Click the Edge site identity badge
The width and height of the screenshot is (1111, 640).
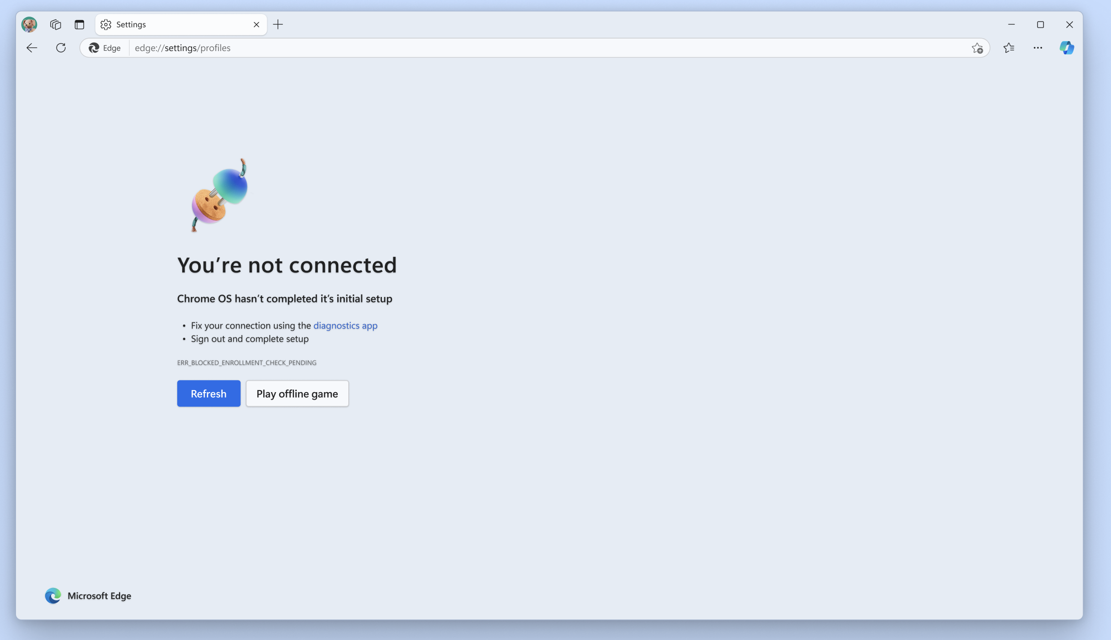tap(105, 48)
